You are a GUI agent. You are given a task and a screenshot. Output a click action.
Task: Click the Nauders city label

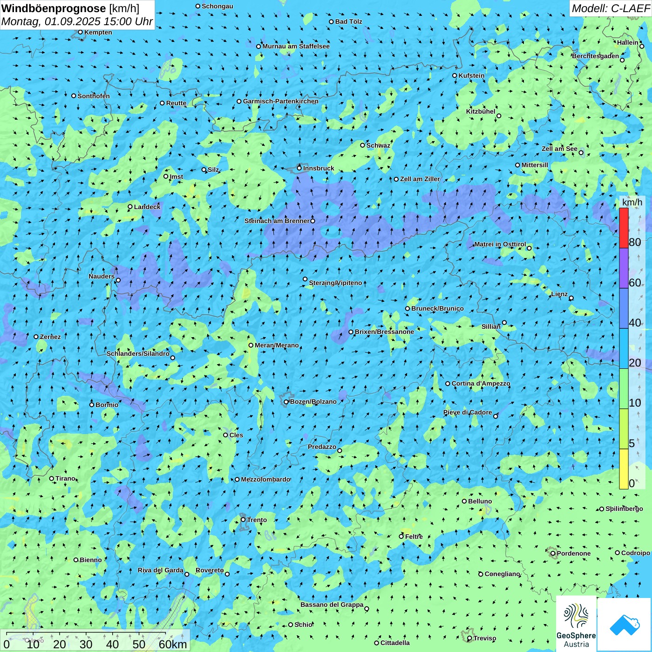(x=102, y=276)
